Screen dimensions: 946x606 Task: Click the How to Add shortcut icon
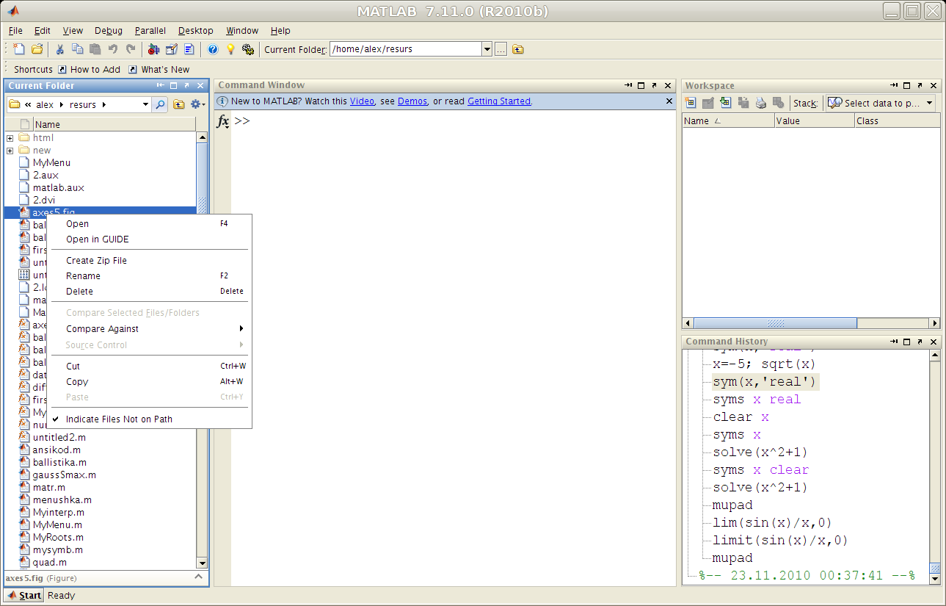pyautogui.click(x=62, y=69)
